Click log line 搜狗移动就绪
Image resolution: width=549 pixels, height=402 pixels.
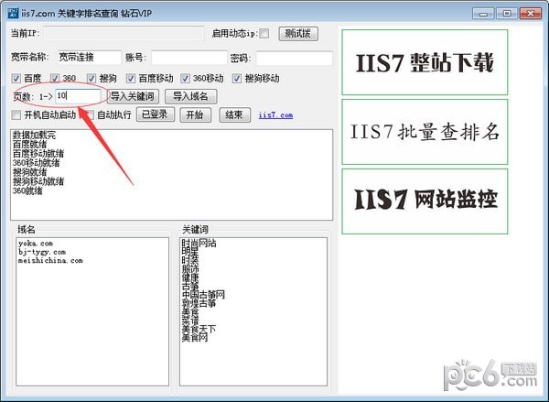38,181
